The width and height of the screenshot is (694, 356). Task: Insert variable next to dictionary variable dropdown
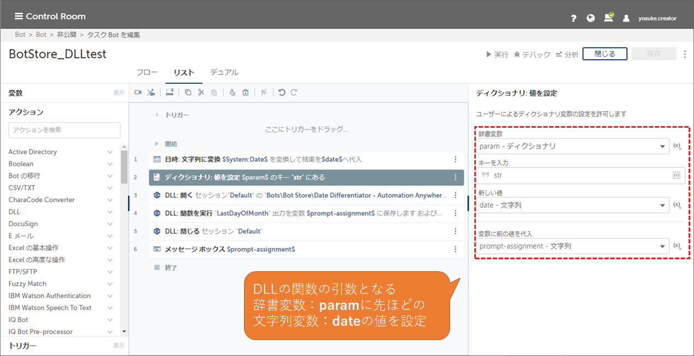click(x=677, y=146)
